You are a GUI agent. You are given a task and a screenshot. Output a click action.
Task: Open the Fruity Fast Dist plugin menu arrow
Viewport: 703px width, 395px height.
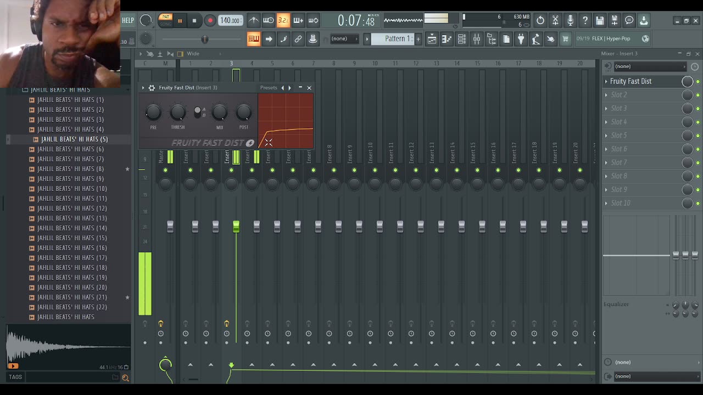point(143,88)
